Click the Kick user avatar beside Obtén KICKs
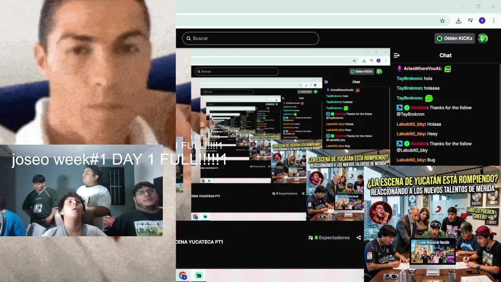The height and width of the screenshot is (282, 501). coord(483,38)
